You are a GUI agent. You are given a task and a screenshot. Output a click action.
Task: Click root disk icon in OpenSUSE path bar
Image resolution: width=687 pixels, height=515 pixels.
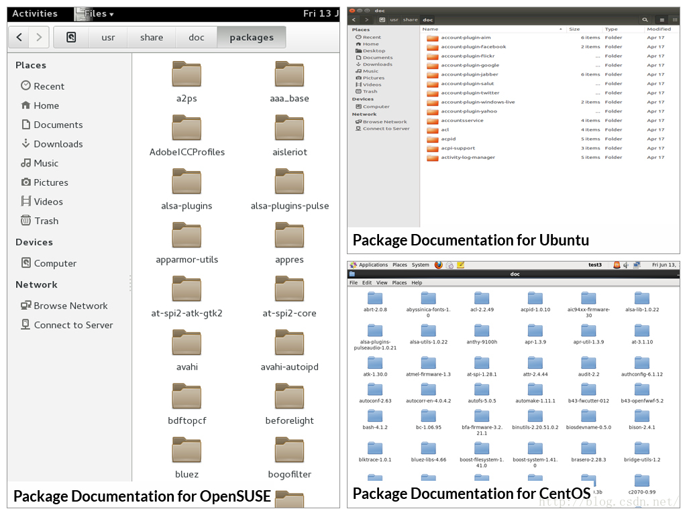coord(71,38)
